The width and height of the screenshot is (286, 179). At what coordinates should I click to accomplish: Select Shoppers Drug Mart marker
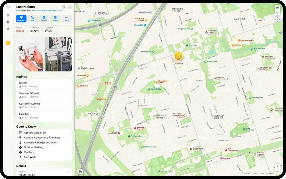click(x=135, y=128)
